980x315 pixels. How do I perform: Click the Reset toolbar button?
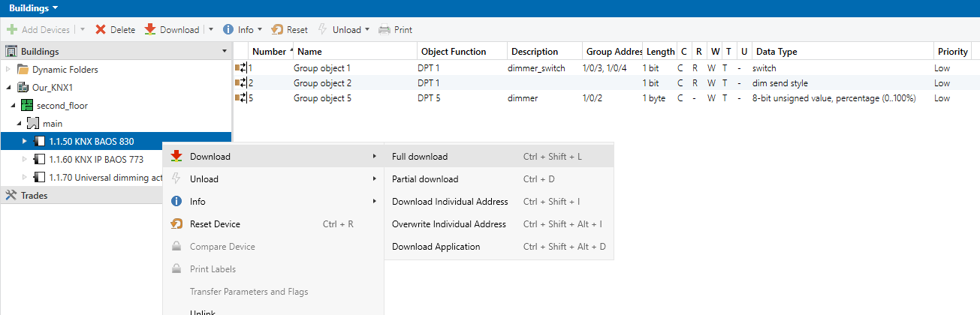tap(289, 30)
